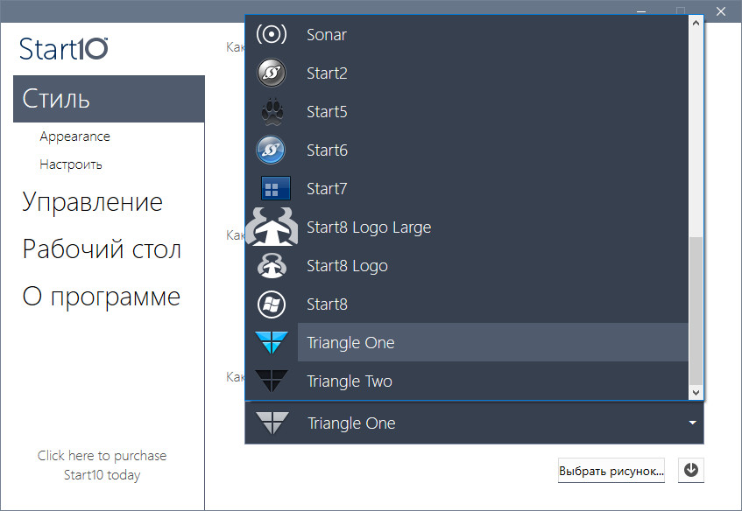This screenshot has height=511, width=742.
Task: Click the blue Triangle One icon in the list
Action: [x=272, y=342]
